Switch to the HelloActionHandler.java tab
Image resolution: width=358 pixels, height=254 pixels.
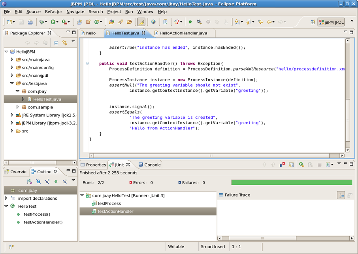pos(183,33)
